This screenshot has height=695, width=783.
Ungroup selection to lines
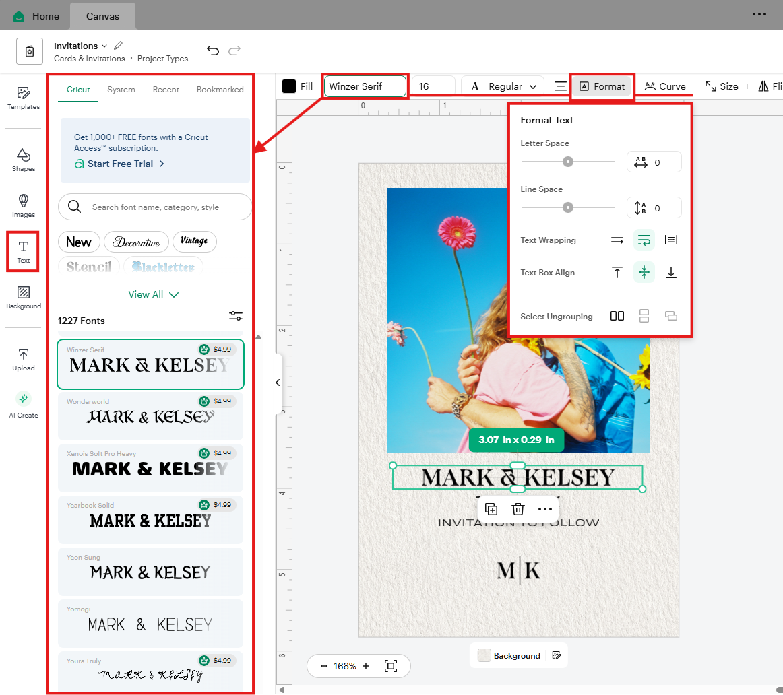click(x=644, y=316)
